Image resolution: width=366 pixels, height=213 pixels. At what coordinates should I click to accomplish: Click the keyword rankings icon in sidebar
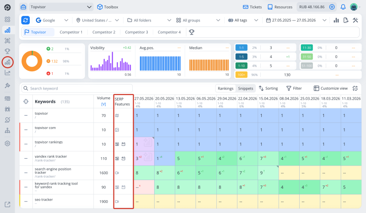click(7, 30)
